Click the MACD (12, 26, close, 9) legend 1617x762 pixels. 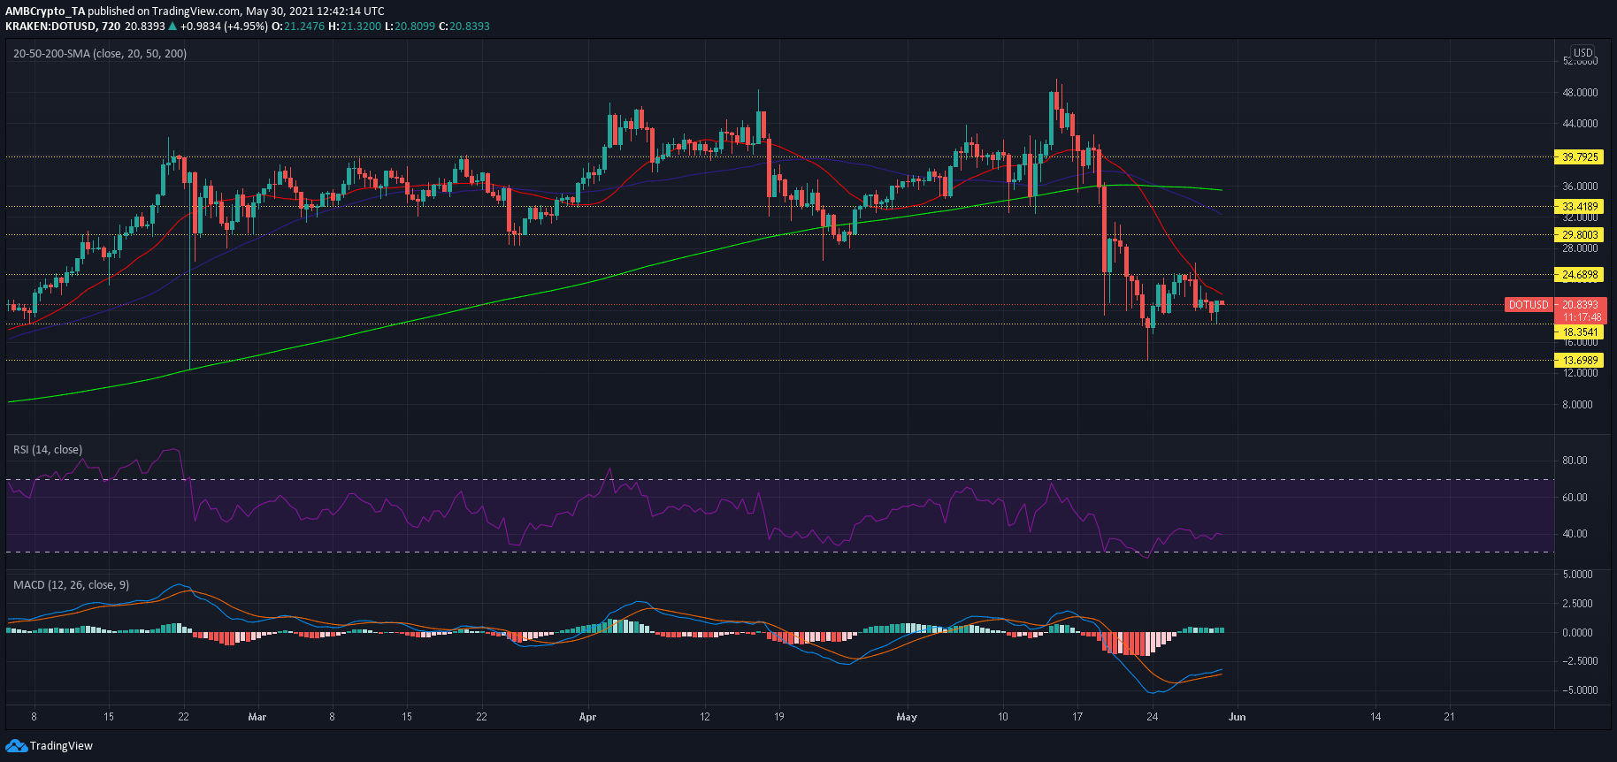(x=71, y=585)
